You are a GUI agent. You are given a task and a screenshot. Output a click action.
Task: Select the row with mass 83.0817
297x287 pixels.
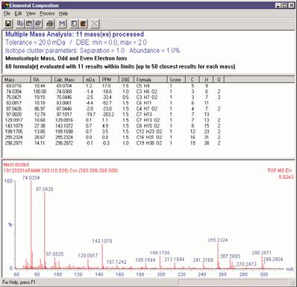coord(113,103)
